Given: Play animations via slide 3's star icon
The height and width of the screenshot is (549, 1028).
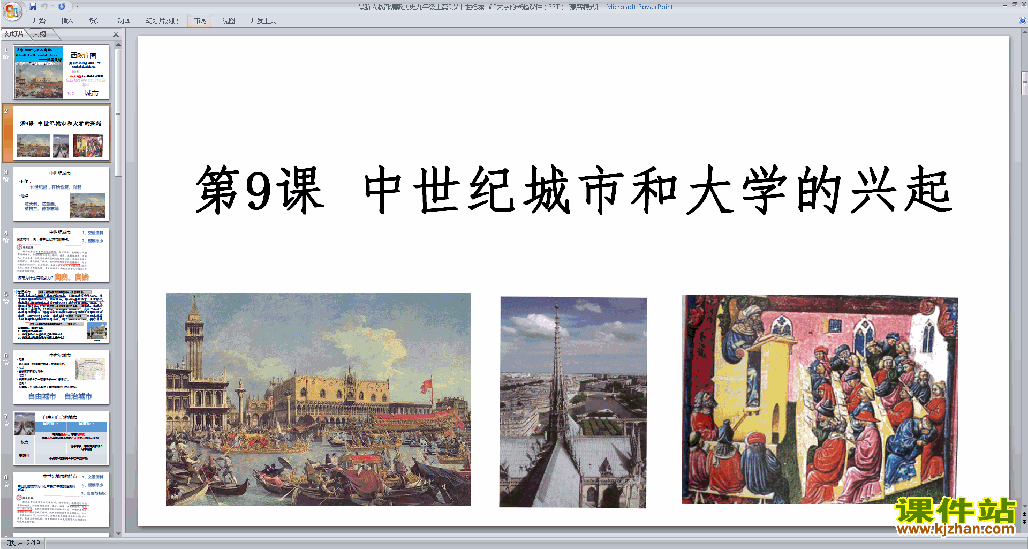Looking at the screenshot, I should [6, 179].
